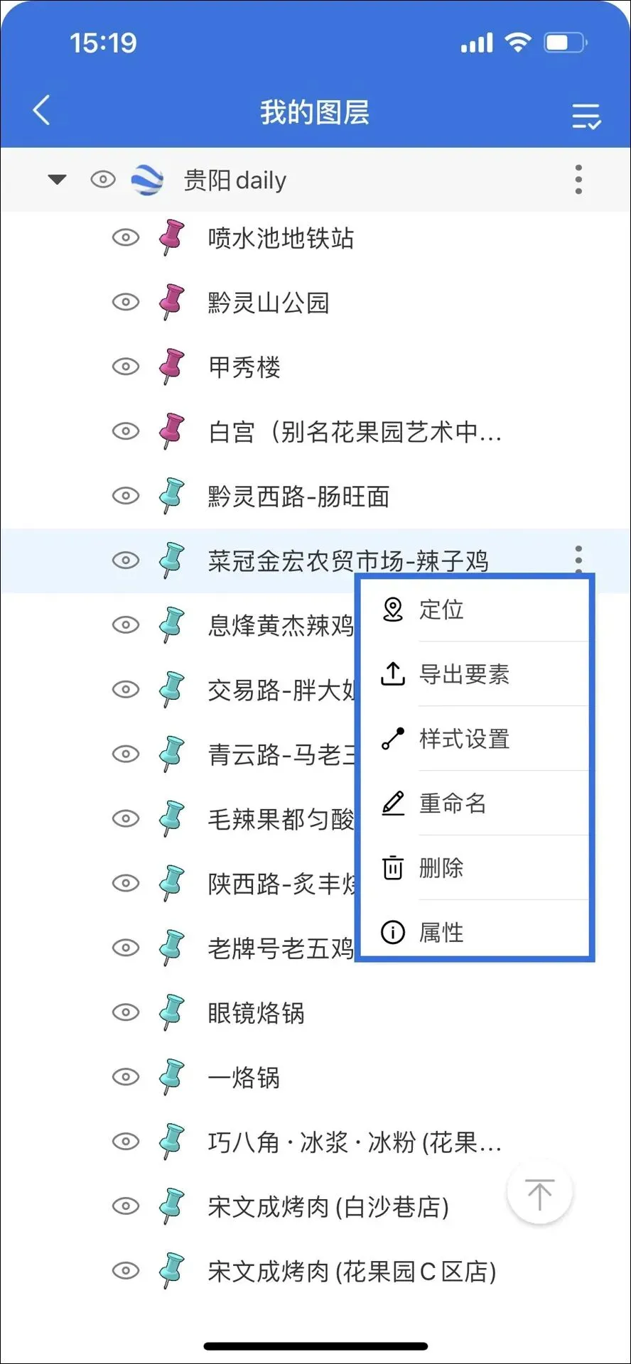Click the 属性 info icon

[393, 931]
